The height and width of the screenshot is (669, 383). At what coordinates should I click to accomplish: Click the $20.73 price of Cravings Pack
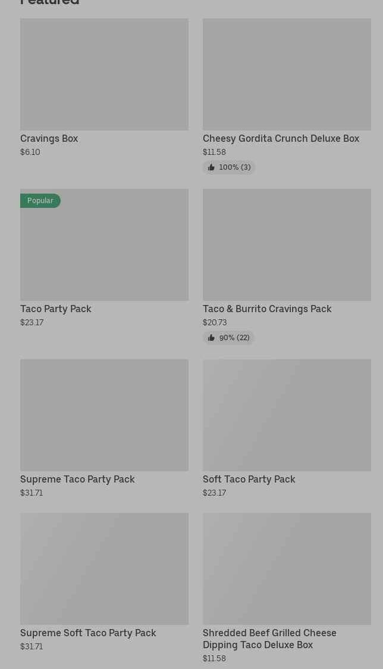[x=215, y=322]
